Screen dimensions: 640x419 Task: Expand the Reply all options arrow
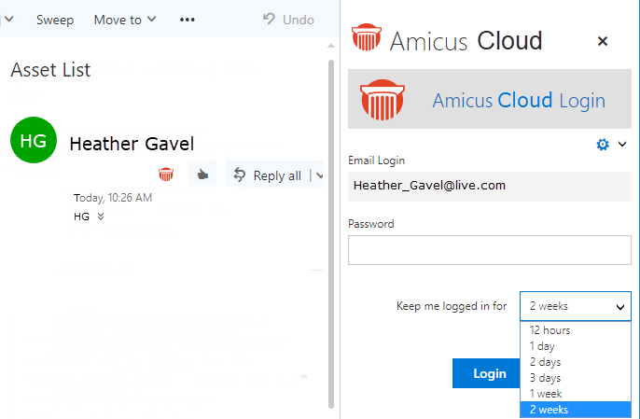pos(319,175)
